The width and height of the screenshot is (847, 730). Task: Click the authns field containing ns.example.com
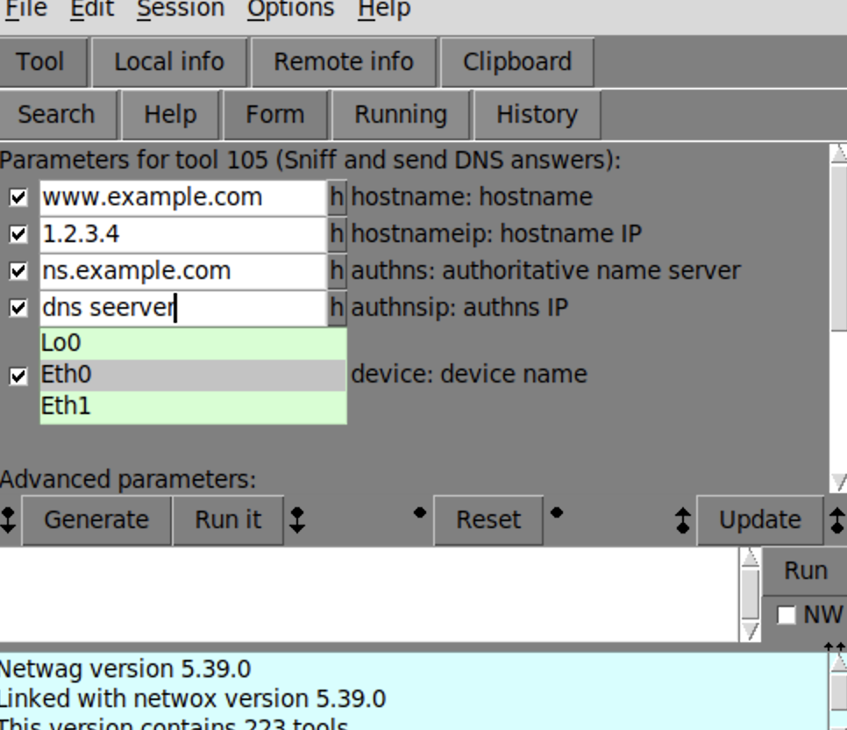[x=183, y=271]
